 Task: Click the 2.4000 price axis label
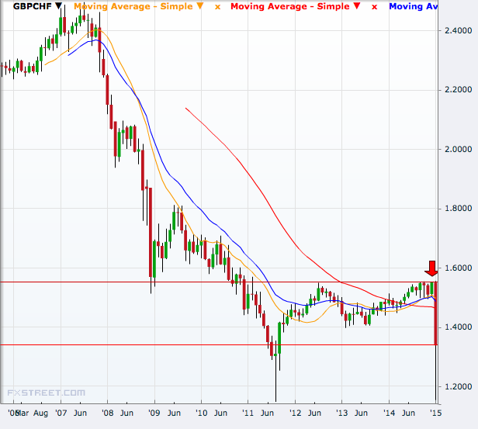(458, 30)
